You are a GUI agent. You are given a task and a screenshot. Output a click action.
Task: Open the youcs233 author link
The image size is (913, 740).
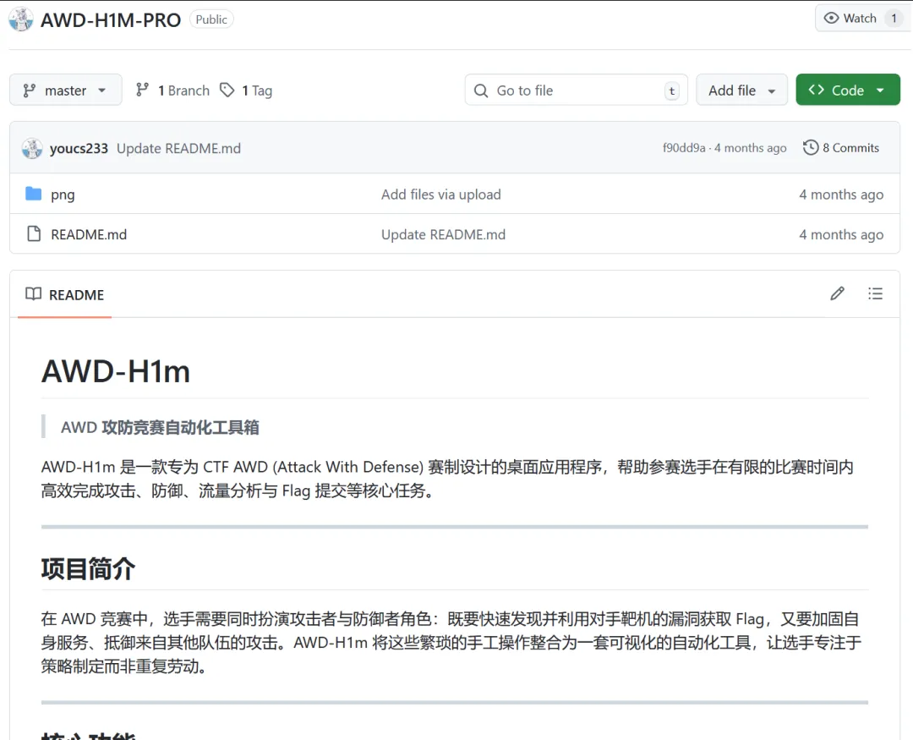(79, 148)
